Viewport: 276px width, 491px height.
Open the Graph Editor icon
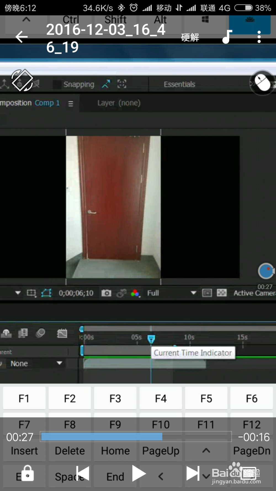(62, 333)
